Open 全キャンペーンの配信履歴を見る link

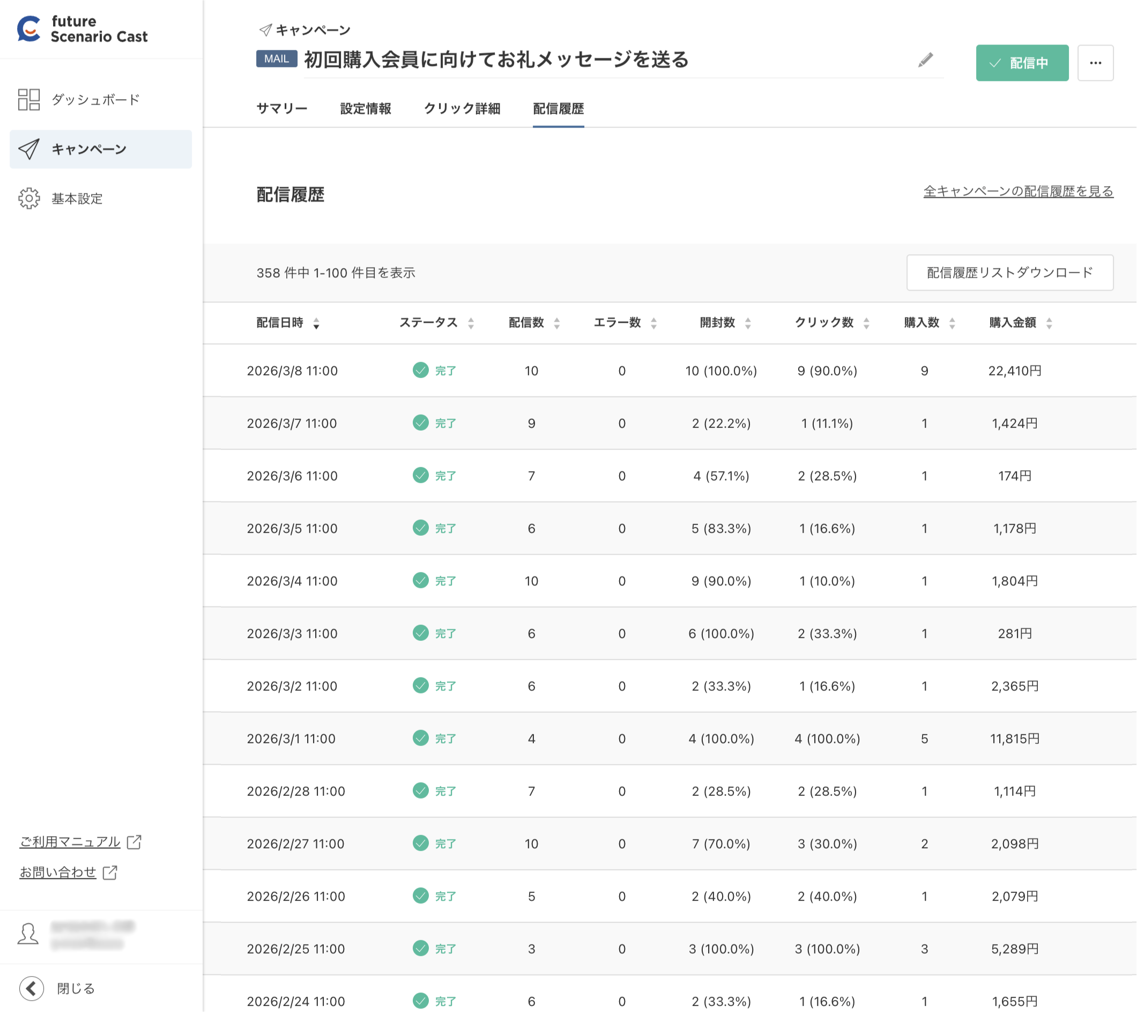(1017, 192)
